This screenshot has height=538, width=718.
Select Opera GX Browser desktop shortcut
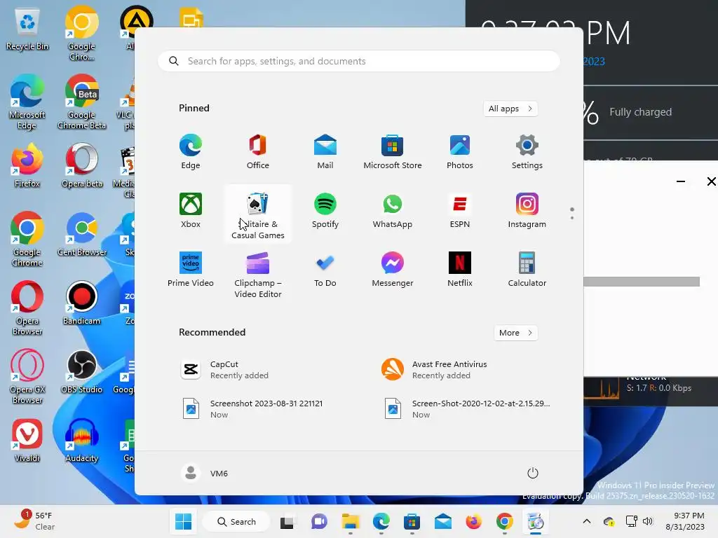(x=27, y=376)
